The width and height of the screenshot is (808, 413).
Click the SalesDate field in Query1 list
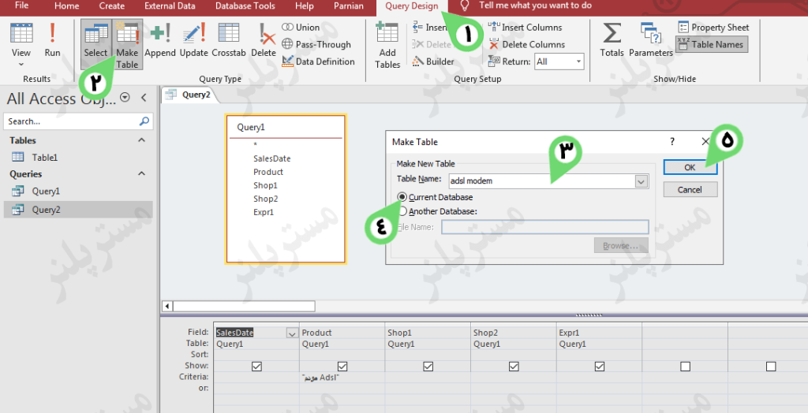272,158
